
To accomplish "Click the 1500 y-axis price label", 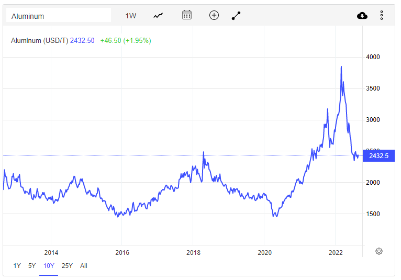I will pos(373,214).
